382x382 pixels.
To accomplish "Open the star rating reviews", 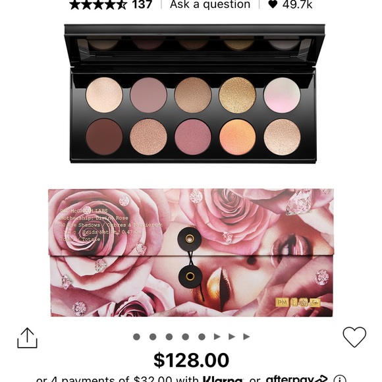I will pyautogui.click(x=98, y=5).
